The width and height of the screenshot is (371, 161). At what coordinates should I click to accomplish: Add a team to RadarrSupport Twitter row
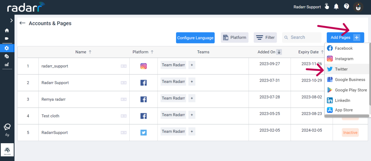[x=192, y=131]
